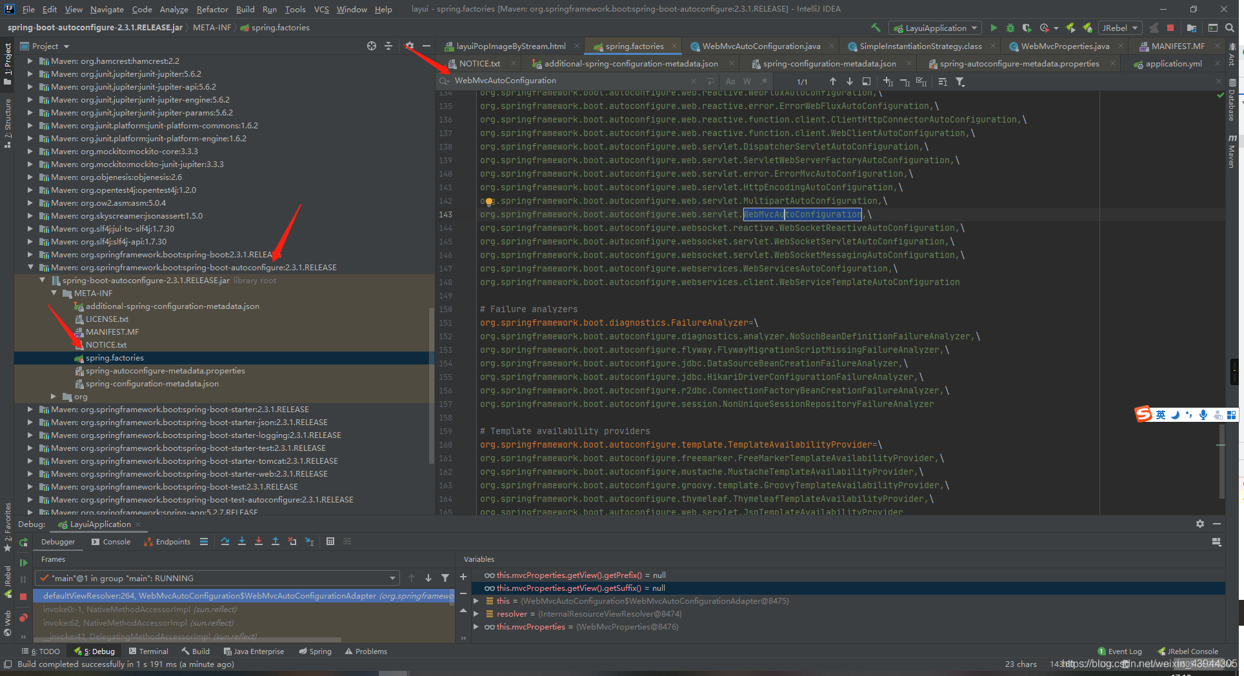
Task: Toggle Match Case (Aa) in find bar
Action: (x=730, y=81)
